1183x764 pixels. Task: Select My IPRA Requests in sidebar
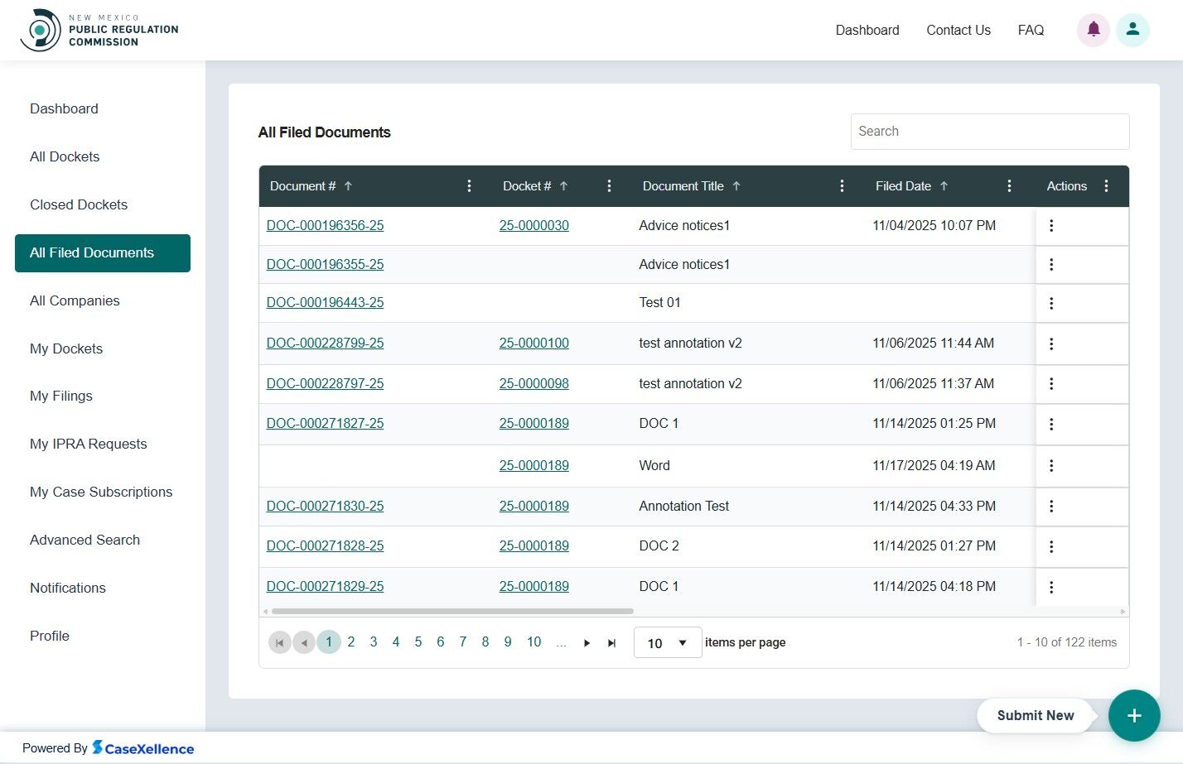88,444
